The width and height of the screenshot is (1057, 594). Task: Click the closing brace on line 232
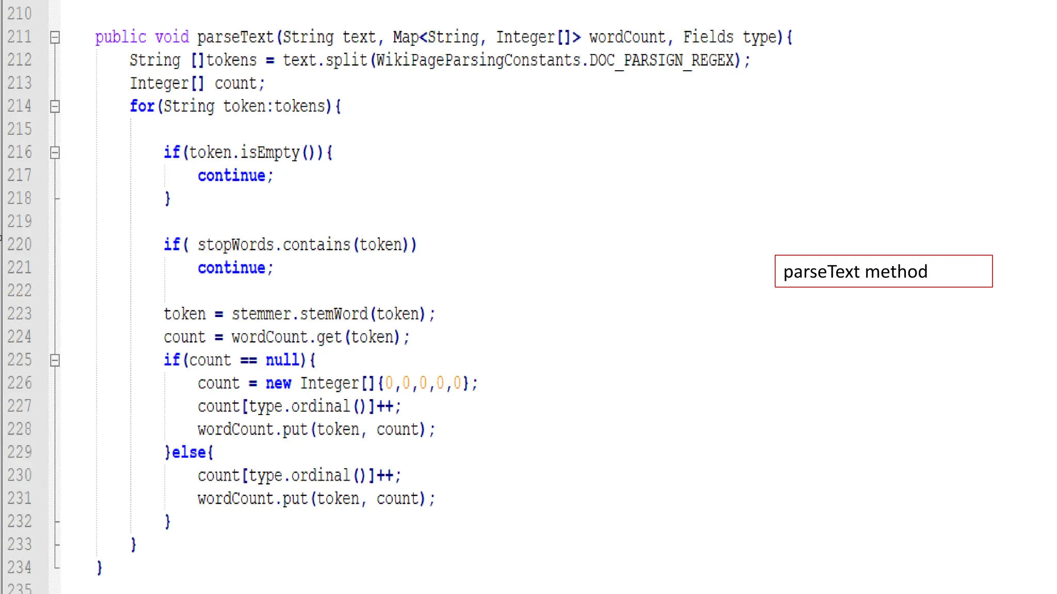(x=168, y=522)
